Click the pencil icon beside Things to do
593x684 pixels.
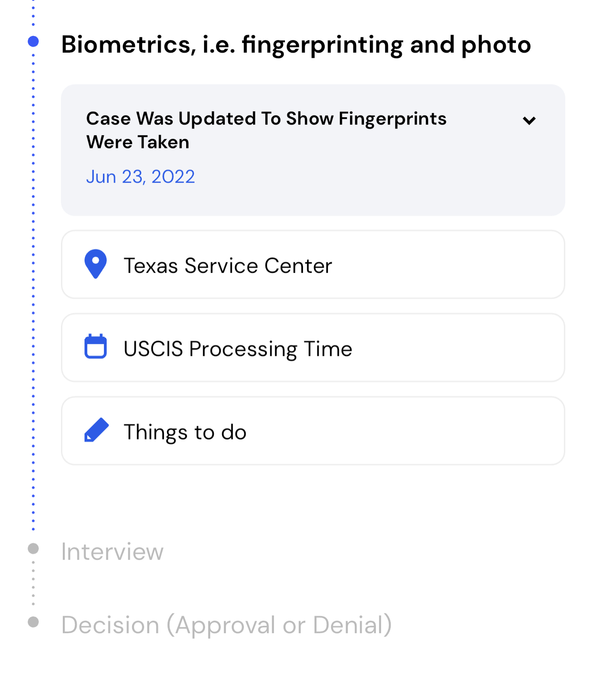pos(97,430)
